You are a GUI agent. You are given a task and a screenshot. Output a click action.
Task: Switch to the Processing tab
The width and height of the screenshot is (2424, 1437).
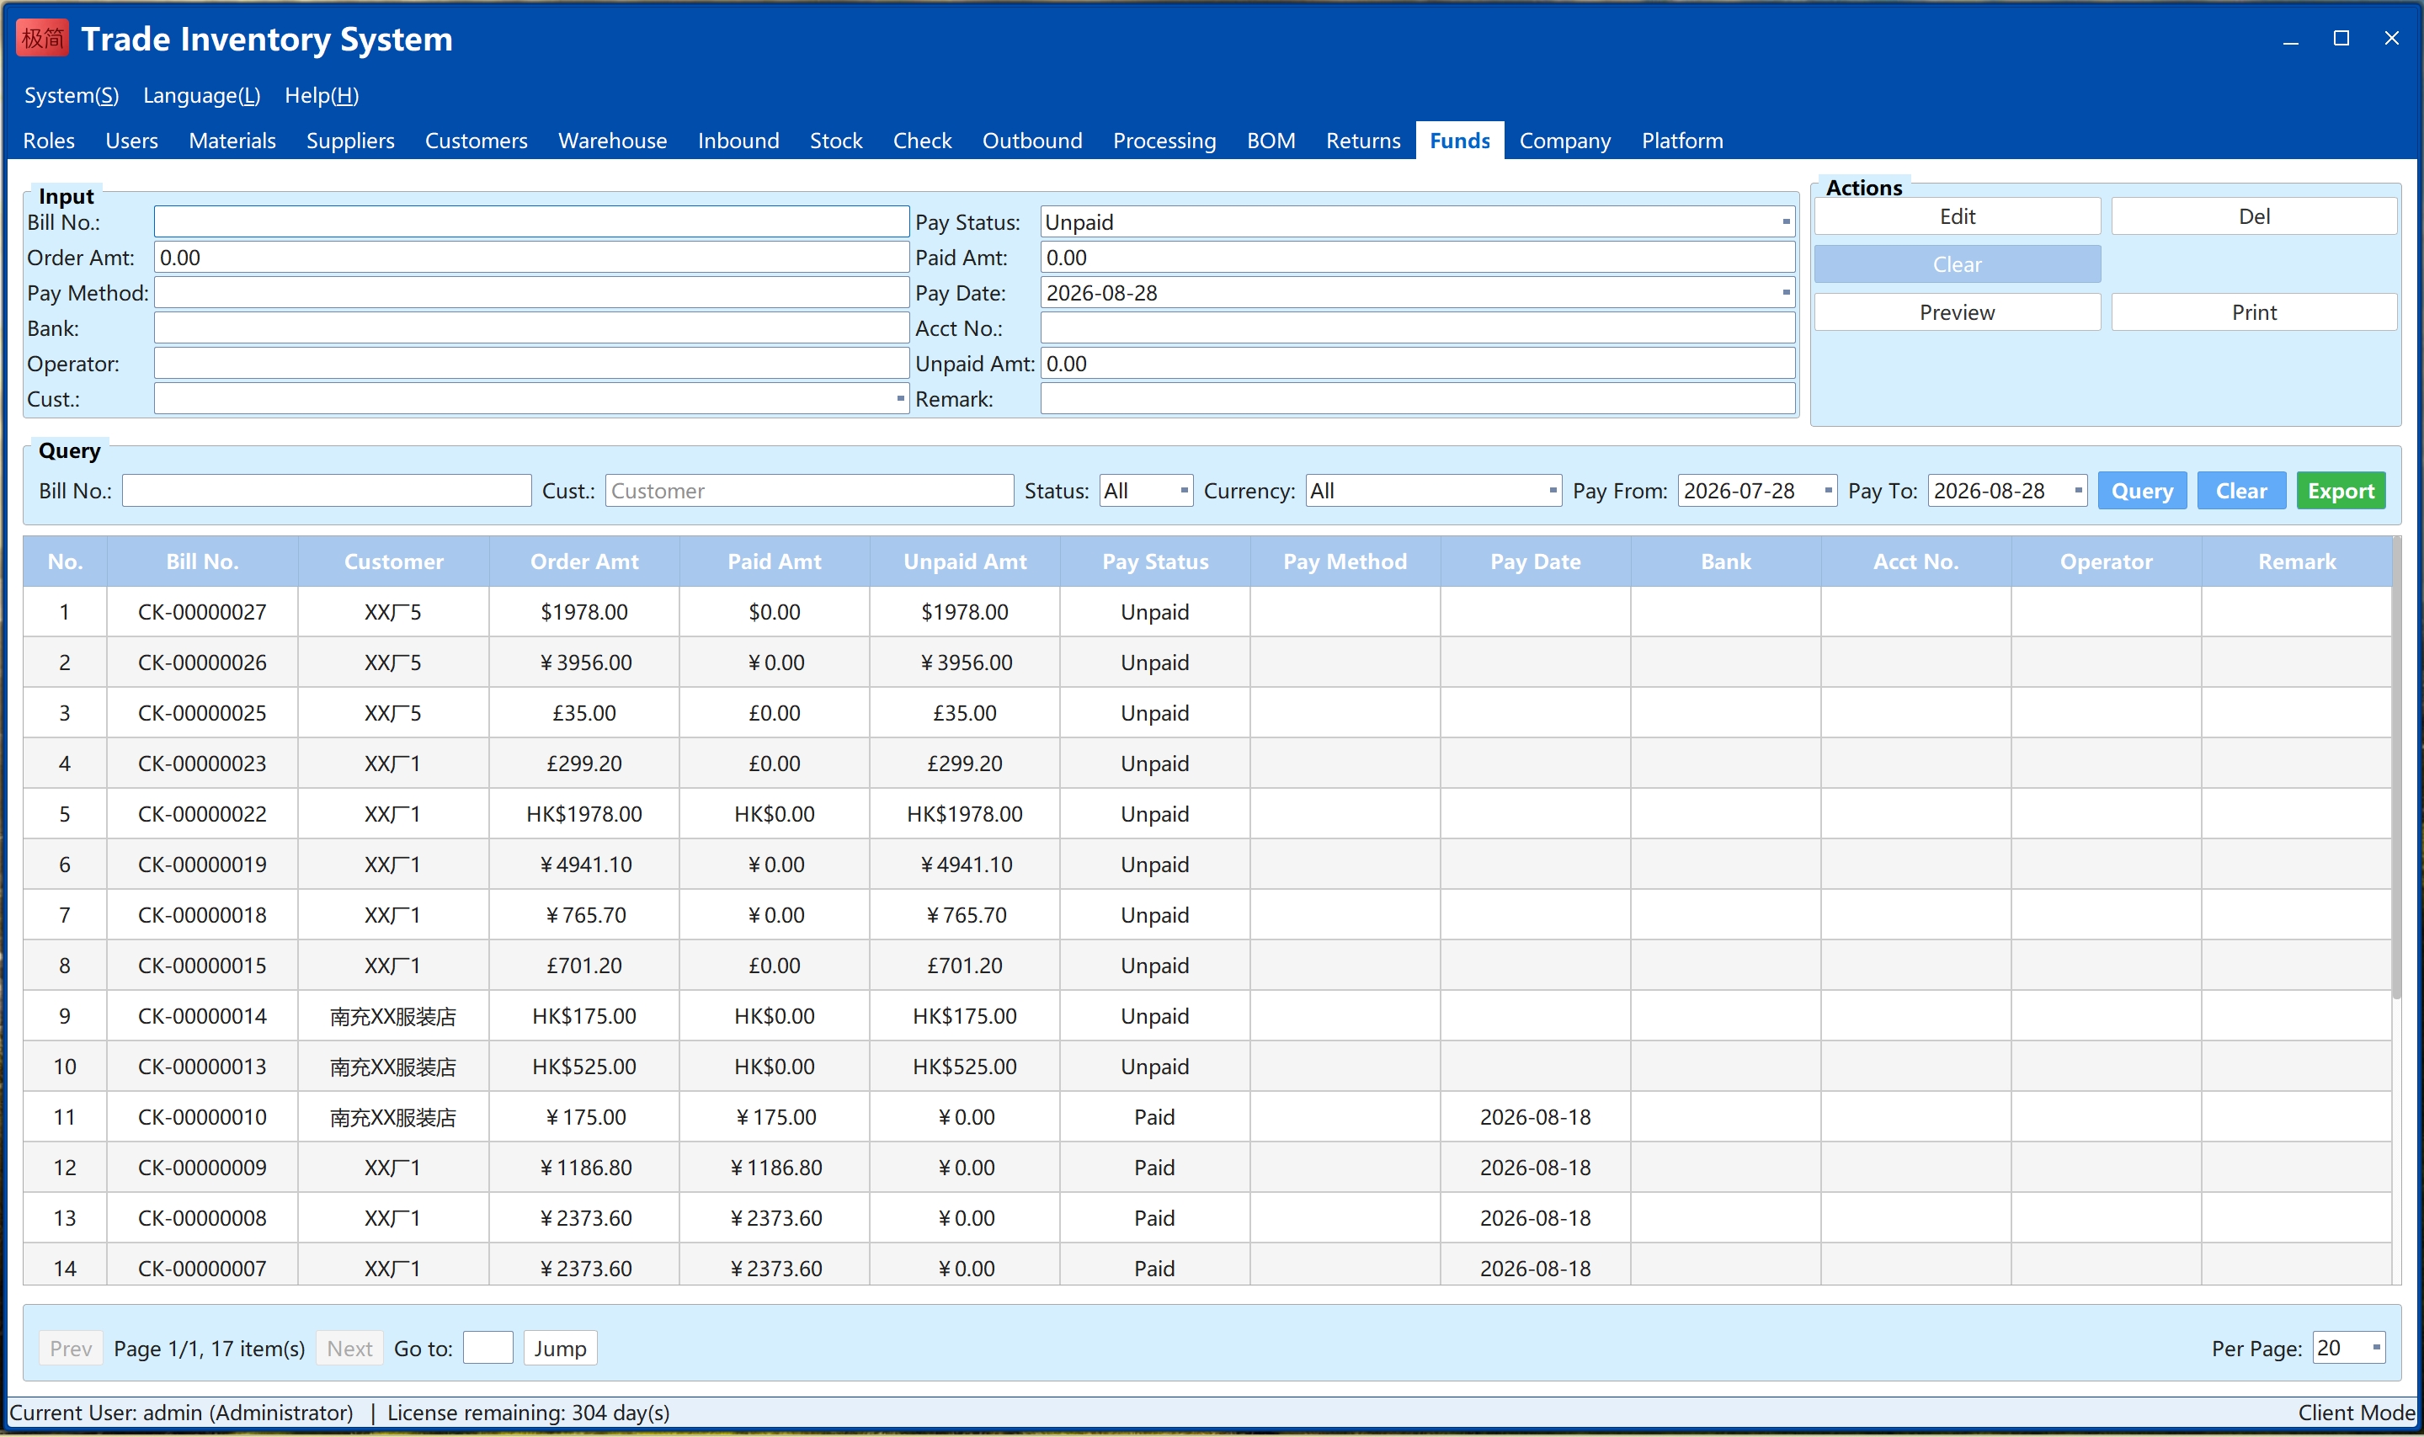coord(1164,141)
